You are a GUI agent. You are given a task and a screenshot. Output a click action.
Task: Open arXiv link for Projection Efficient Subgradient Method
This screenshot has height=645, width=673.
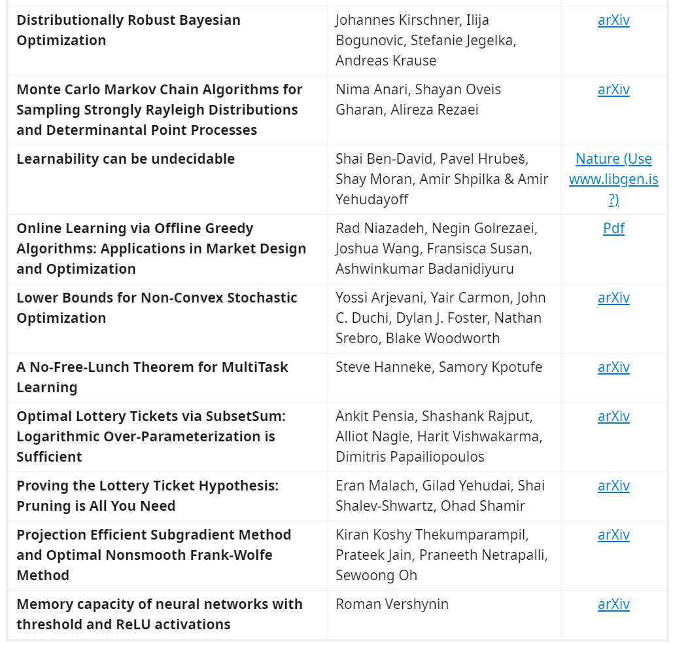(613, 534)
